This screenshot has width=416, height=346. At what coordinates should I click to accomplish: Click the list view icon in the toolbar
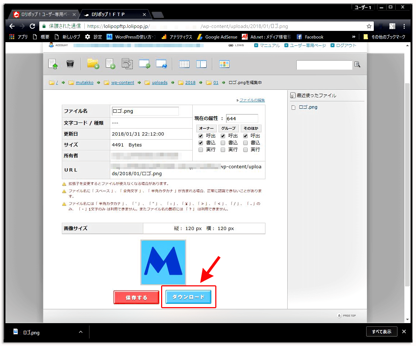point(184,64)
